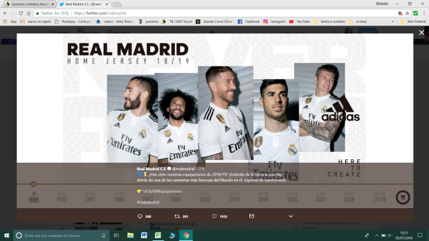
Task: Show hidden system tray icons
Action: point(377,235)
